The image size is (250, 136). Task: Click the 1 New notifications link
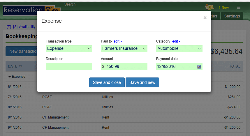tap(224, 8)
